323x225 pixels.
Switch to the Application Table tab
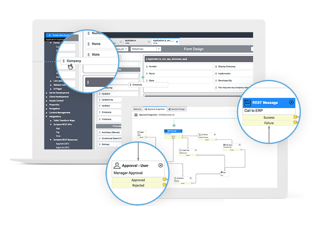click(x=137, y=41)
